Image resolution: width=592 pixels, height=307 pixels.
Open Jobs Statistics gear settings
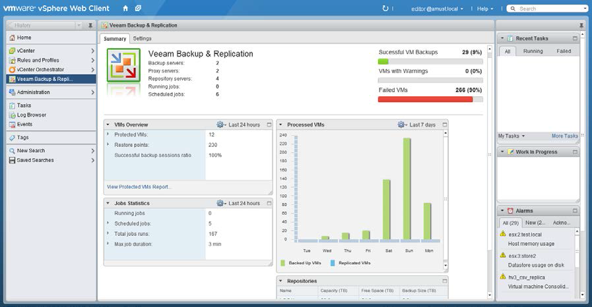(x=221, y=203)
